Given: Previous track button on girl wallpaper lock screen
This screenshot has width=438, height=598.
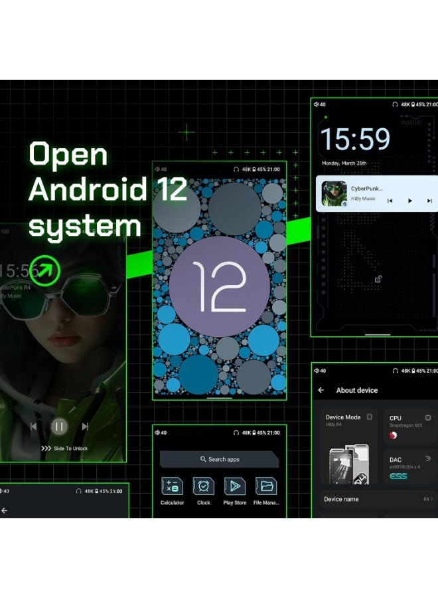Looking at the screenshot, I should (34, 427).
